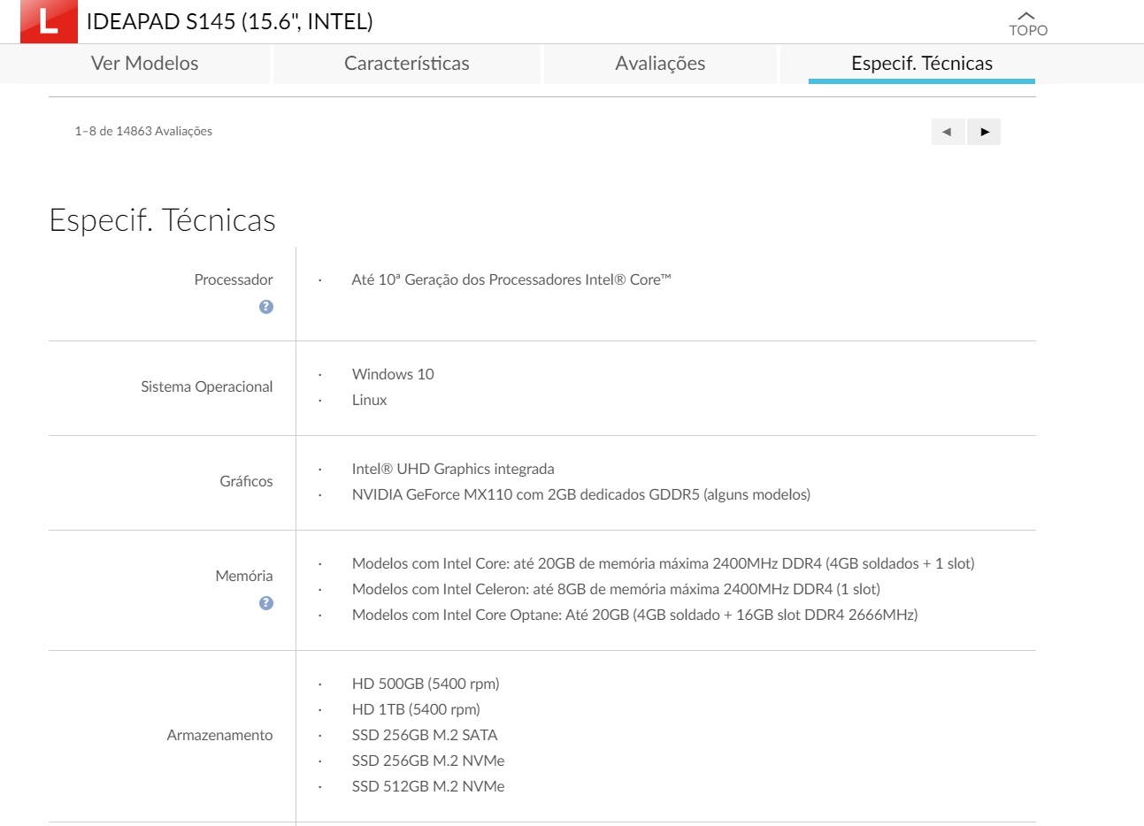This screenshot has width=1144, height=826.
Task: Click the IDEAPAD S145 (15.6", INTEL) title
Action: coord(230,21)
